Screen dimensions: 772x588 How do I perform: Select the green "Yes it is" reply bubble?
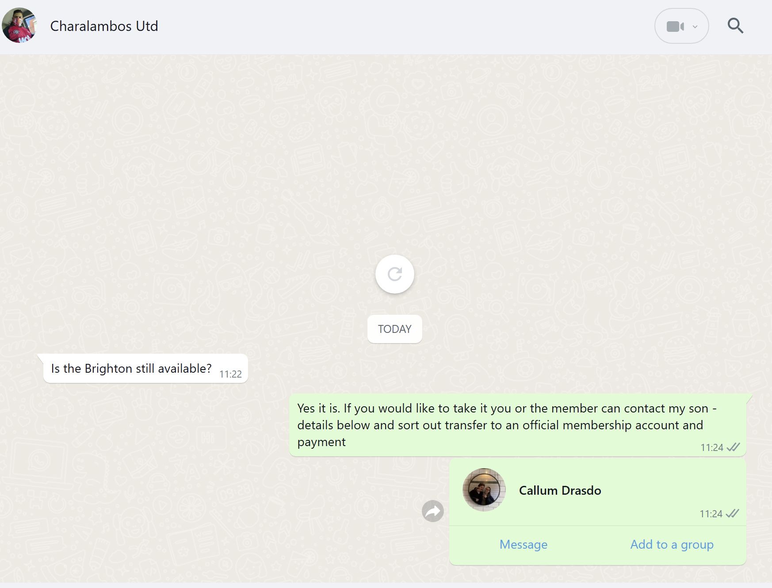500,424
